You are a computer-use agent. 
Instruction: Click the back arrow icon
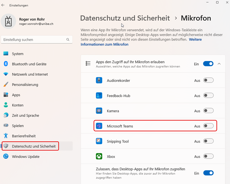(x=3, y=5)
